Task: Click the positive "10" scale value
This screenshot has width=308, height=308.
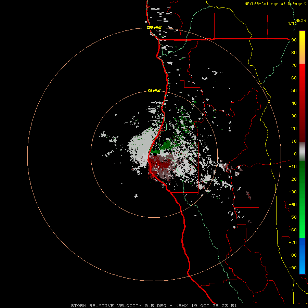Action: (x=294, y=141)
